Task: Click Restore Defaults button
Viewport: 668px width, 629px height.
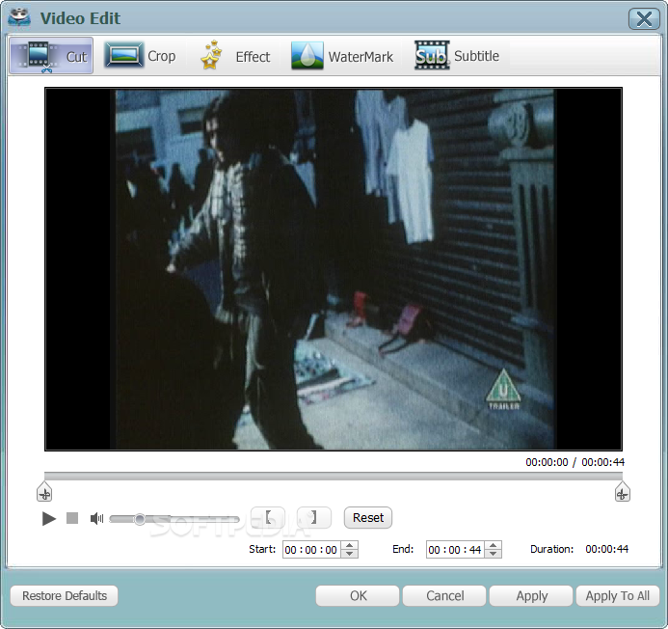Action: pos(65,596)
